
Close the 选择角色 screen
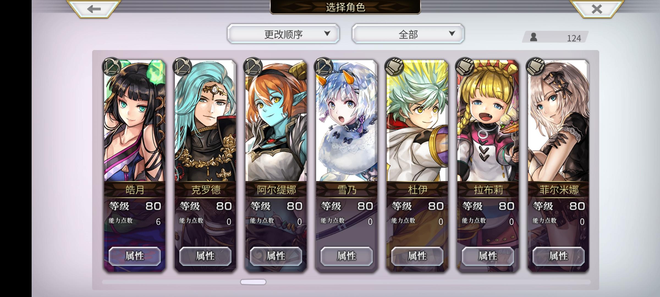click(x=597, y=9)
